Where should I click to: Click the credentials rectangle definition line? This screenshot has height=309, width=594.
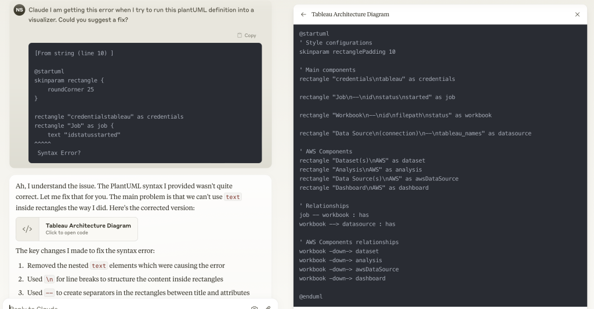(x=377, y=79)
